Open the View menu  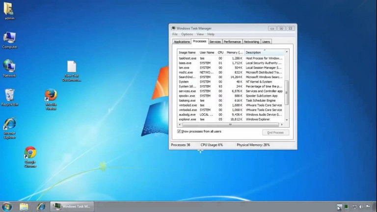tap(200, 34)
